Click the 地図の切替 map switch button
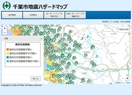The image size is (132, 95). click(124, 29)
